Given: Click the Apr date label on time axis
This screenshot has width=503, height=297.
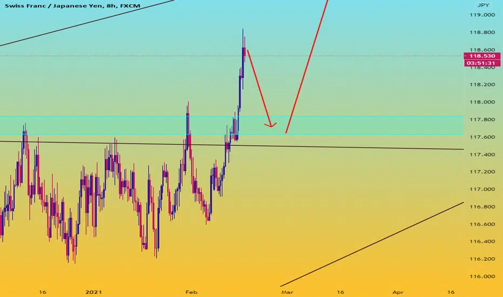Looking at the screenshot, I should pos(398,292).
